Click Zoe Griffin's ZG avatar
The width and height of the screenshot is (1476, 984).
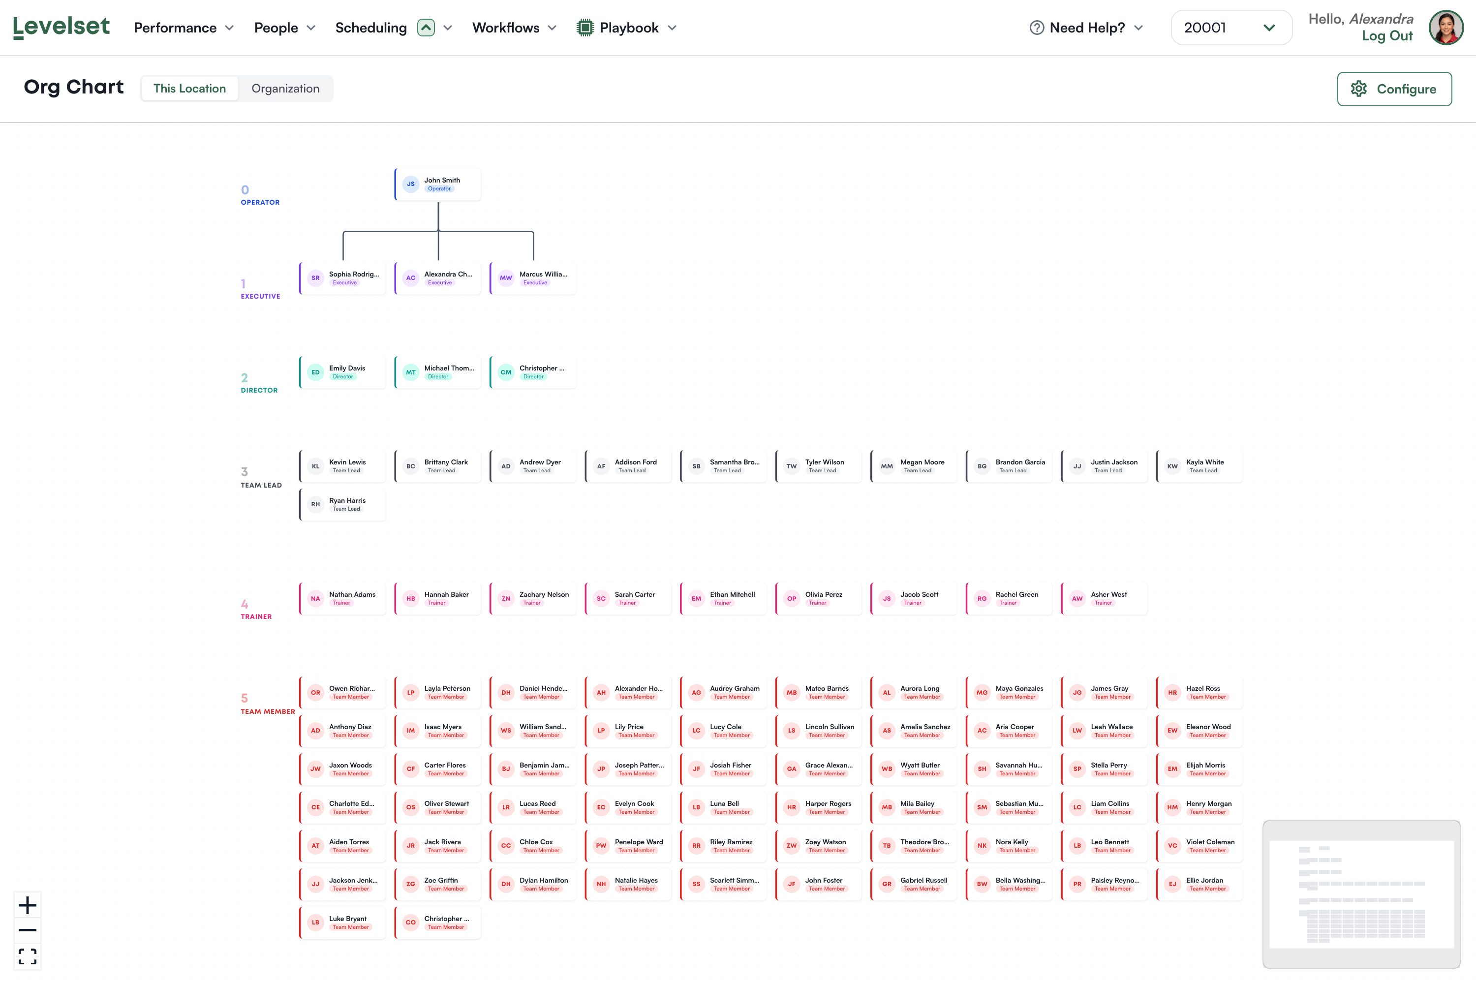click(x=410, y=884)
